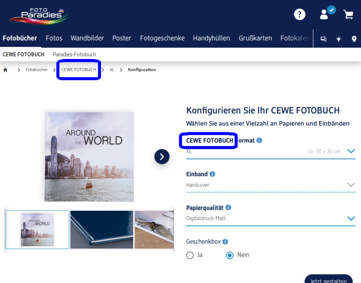This screenshot has height=283, width=361.
Task: Click the ca. 30 × 30 cm size text
Action: [324, 152]
